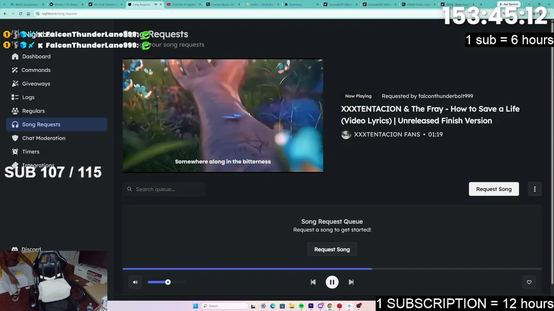Viewport: 554px width, 311px height.
Task: Open Microsoft Store from the taskbar
Action: pos(282,306)
